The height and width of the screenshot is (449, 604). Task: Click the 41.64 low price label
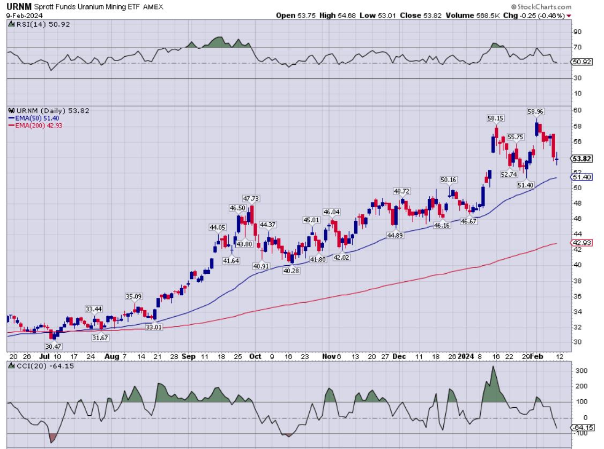231,261
